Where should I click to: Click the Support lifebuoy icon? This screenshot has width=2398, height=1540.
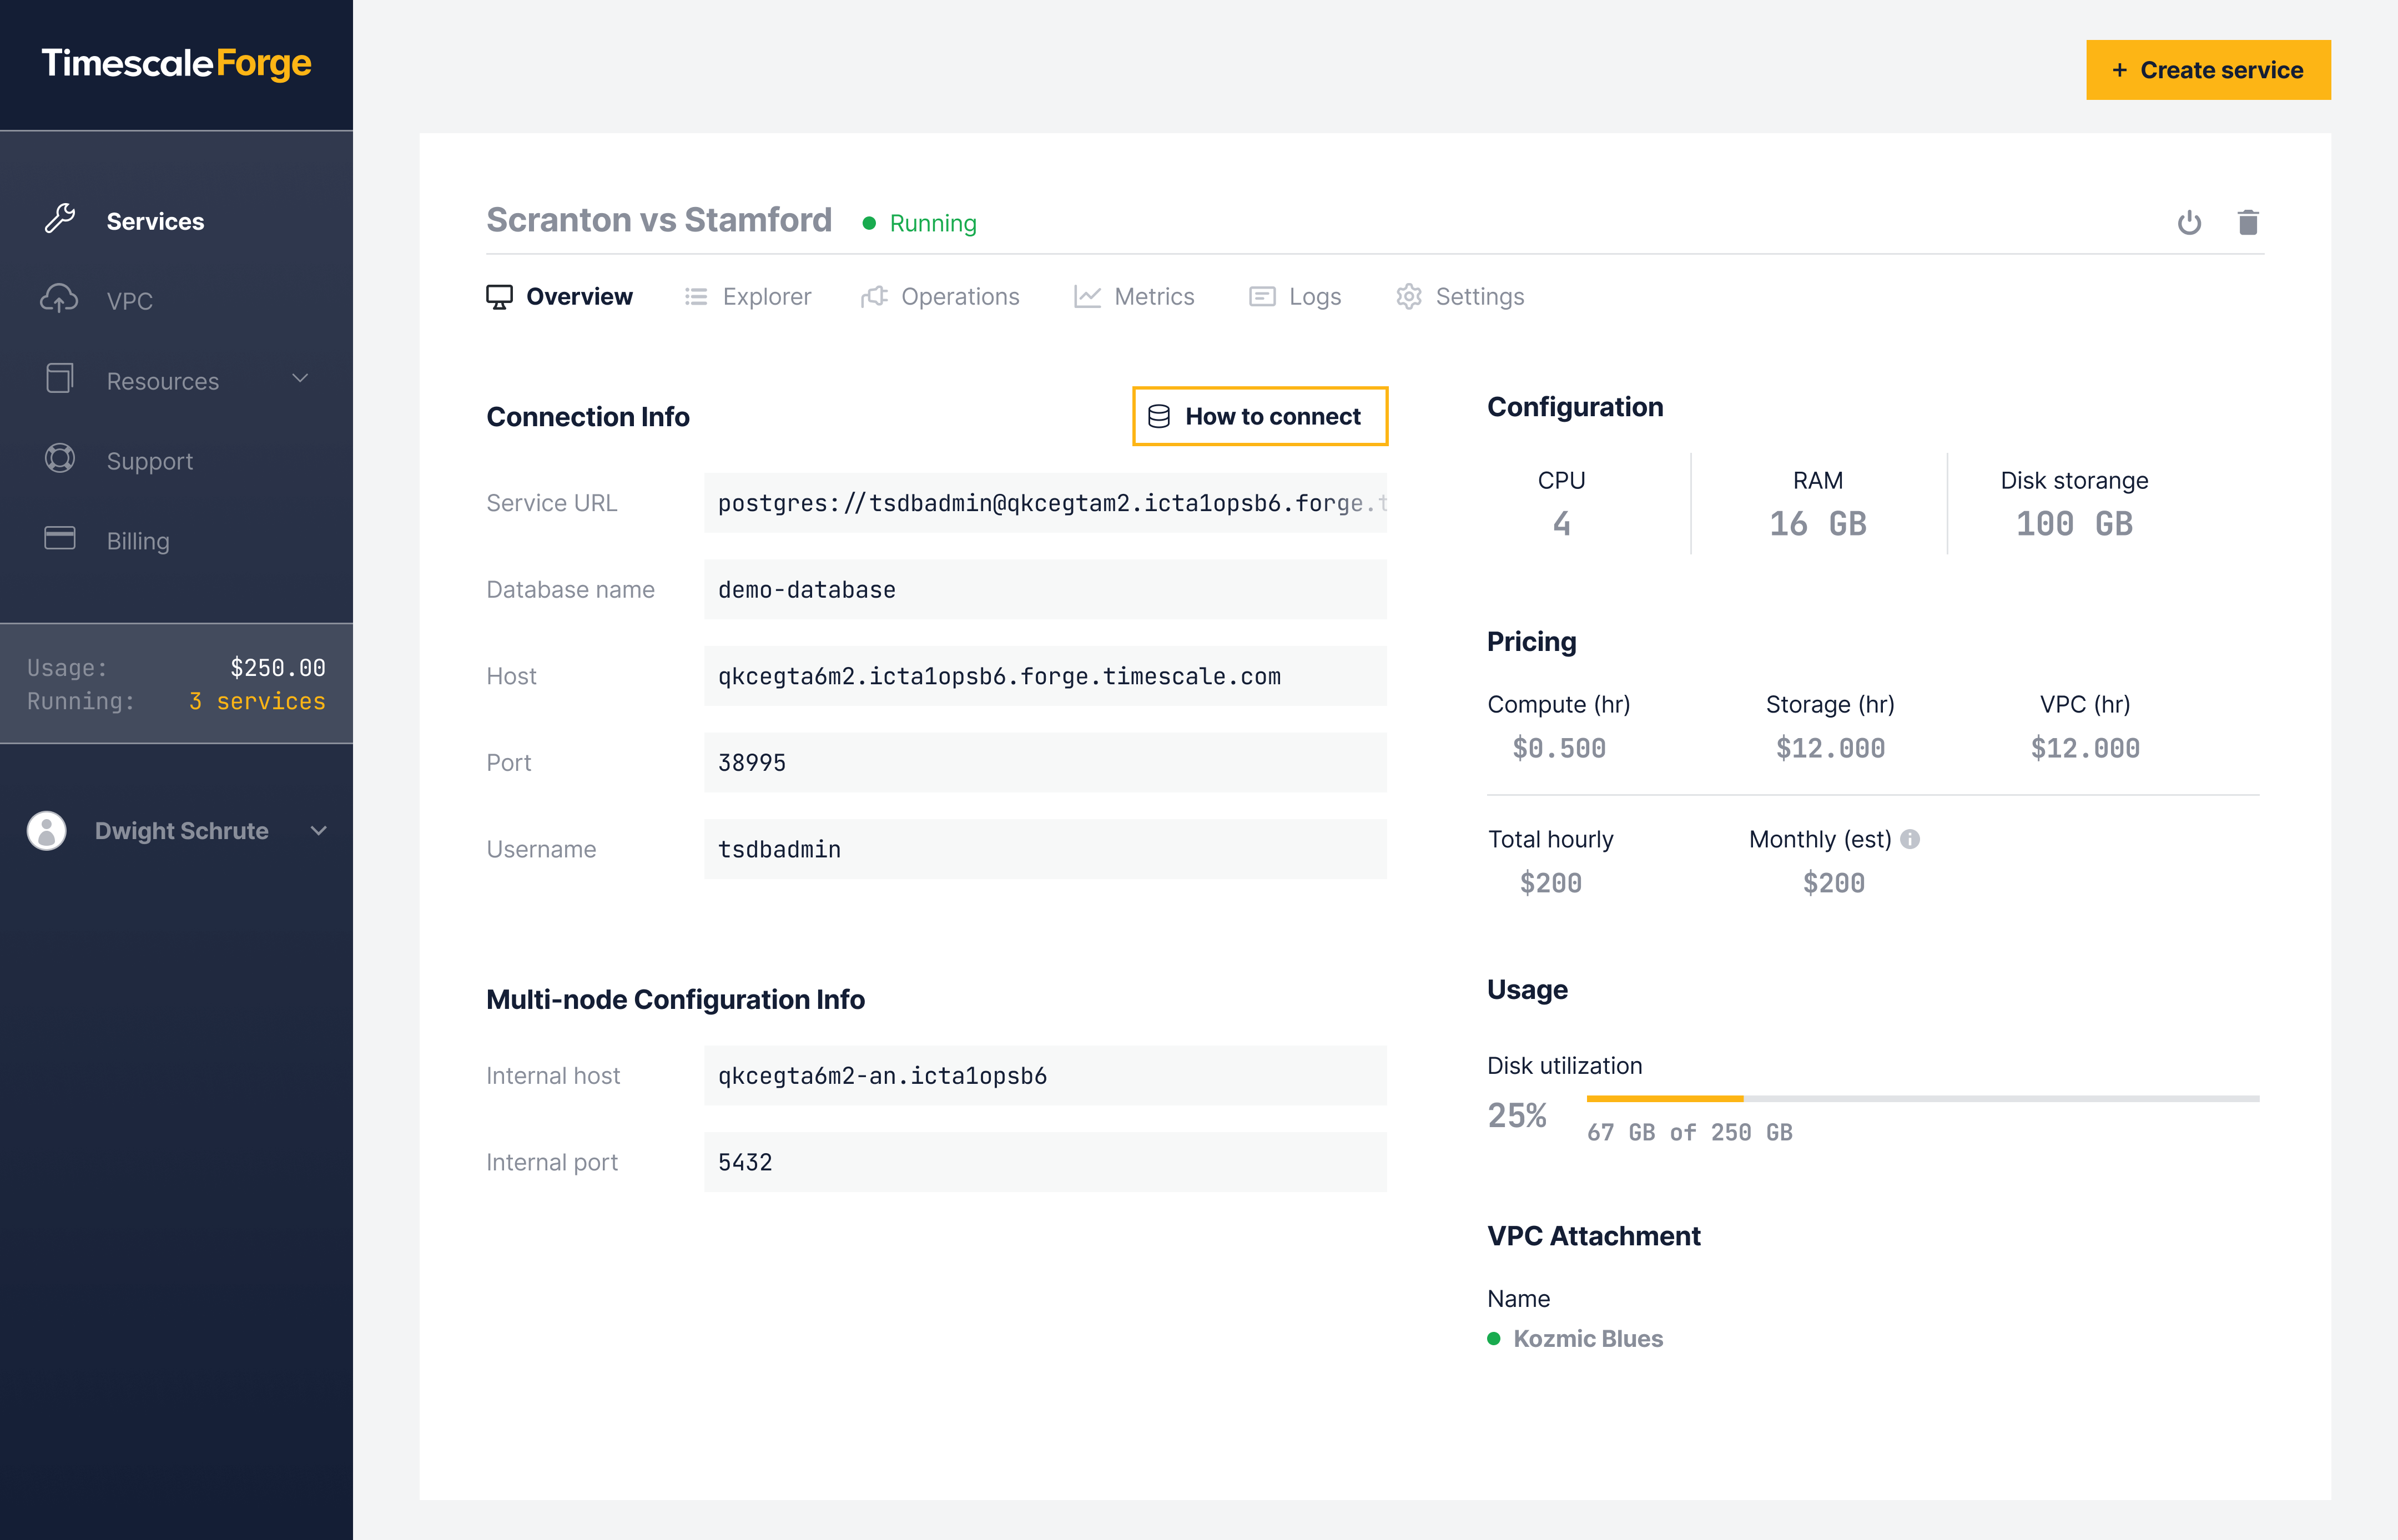click(60, 459)
